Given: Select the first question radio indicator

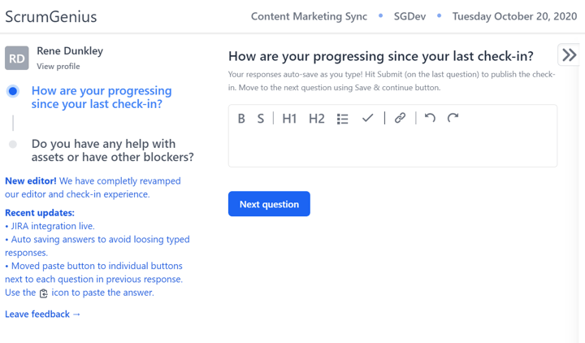Looking at the screenshot, I should click(x=13, y=91).
